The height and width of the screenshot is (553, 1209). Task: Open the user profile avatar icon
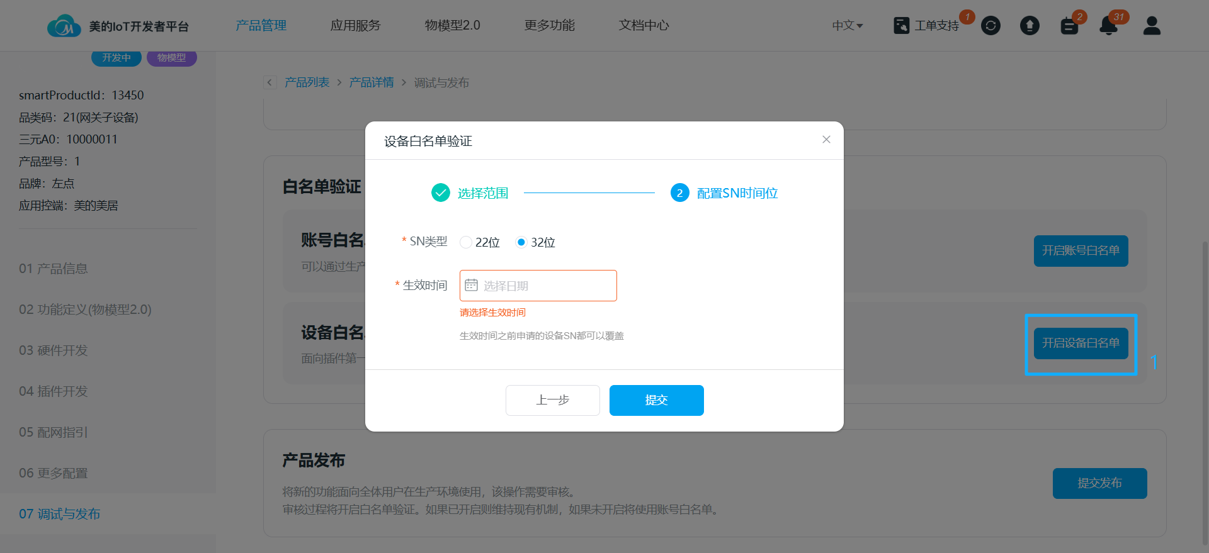1152,26
